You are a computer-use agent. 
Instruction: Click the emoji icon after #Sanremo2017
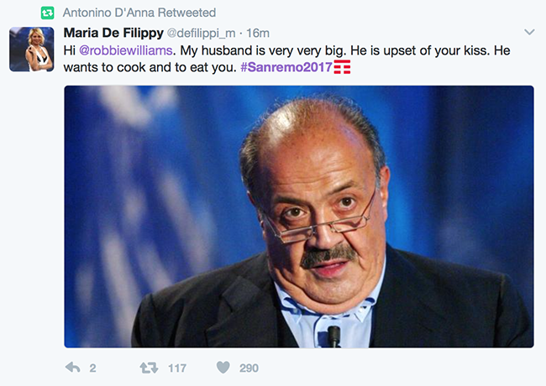(341, 66)
